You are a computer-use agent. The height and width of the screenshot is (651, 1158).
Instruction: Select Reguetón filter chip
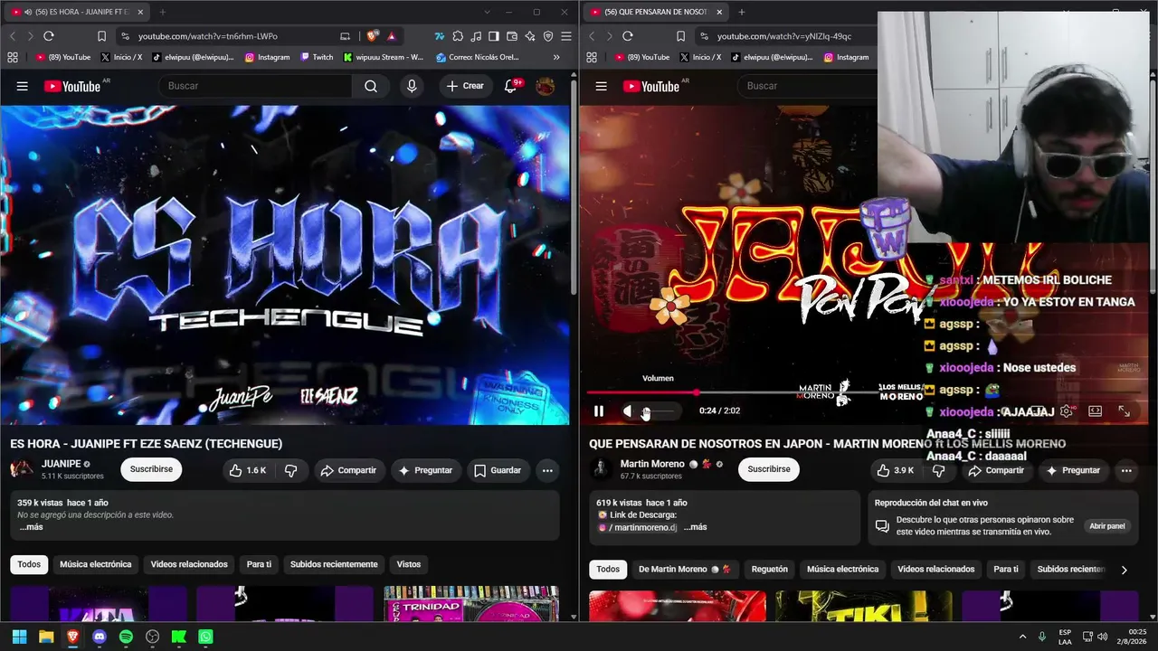pos(770,570)
